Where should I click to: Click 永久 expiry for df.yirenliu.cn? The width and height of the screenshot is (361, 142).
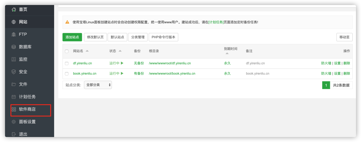[x=227, y=63]
